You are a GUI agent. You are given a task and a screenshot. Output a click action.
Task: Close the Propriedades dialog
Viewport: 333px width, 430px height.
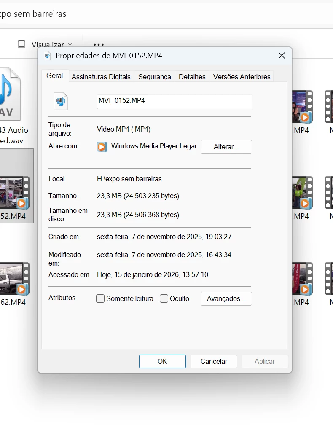(282, 56)
